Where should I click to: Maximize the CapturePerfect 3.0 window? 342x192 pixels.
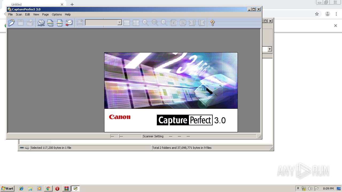tap(254, 9)
